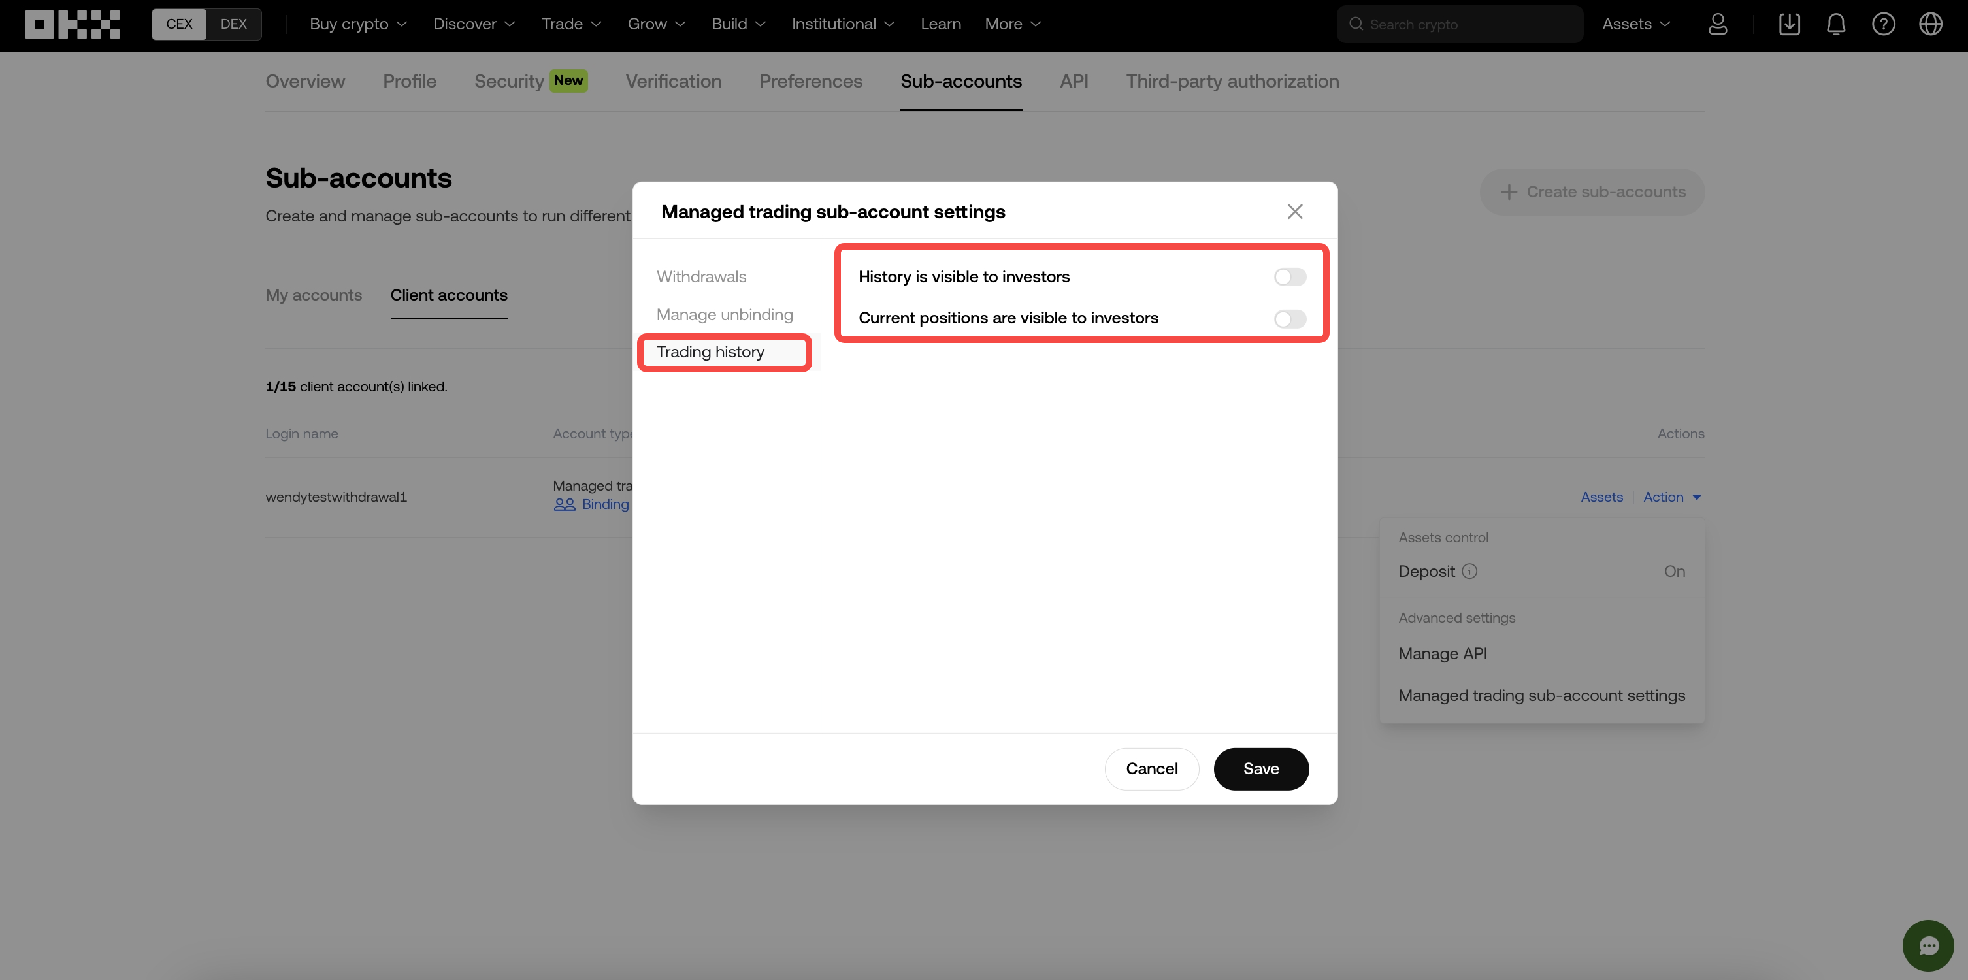Expand the Action dropdown
This screenshot has height=980, width=1968.
click(x=1672, y=497)
